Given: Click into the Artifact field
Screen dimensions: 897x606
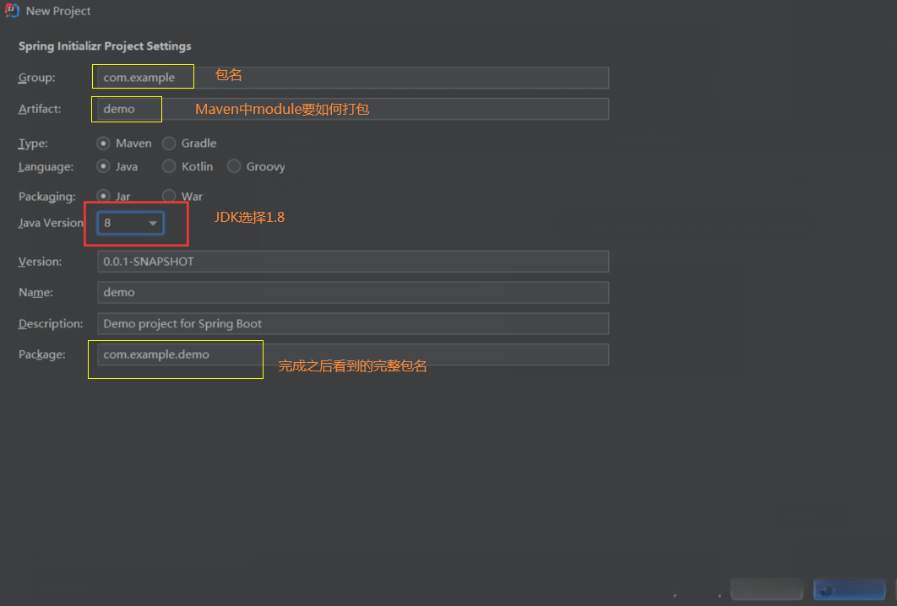Looking at the screenshot, I should pos(353,109).
